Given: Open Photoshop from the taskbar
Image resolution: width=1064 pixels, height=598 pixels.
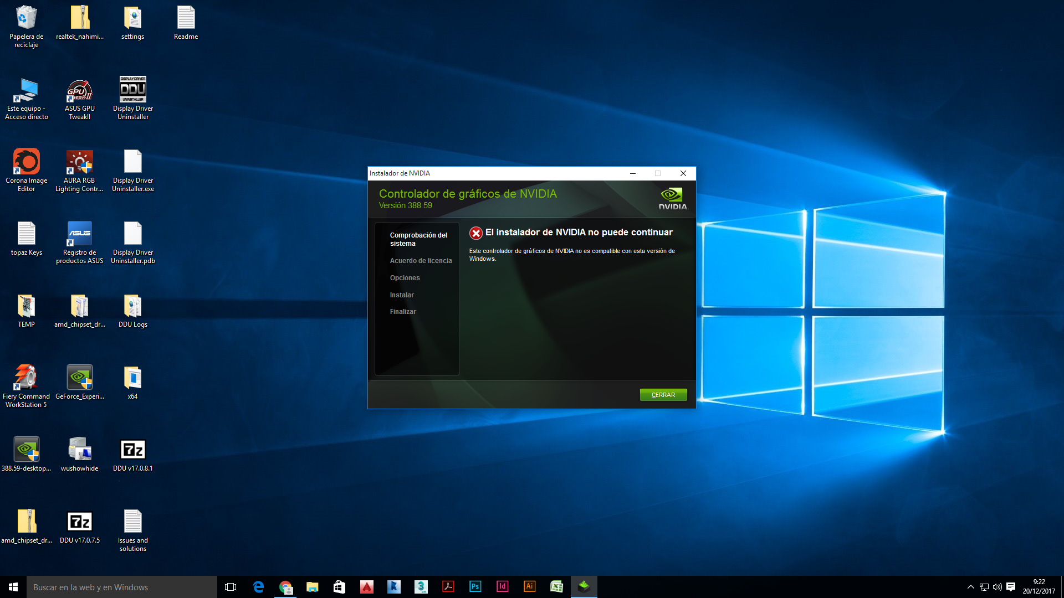Looking at the screenshot, I should tap(475, 587).
